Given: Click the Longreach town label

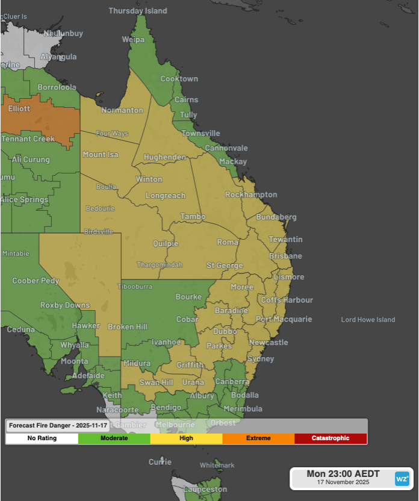Looking at the screenshot, I should click(165, 196).
